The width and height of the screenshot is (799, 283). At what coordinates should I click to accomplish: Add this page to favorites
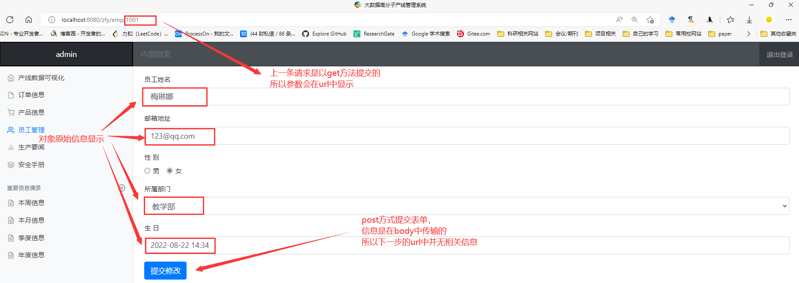pos(650,20)
